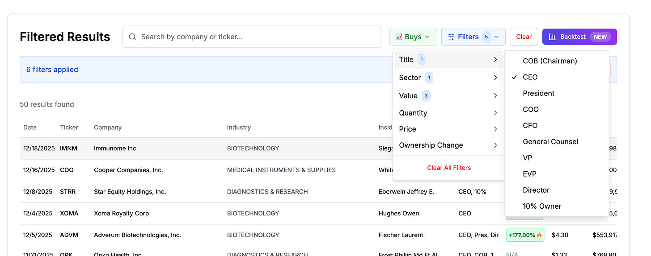Select the VP title option
Viewport: 651px width, 256px height.
pyautogui.click(x=557, y=157)
